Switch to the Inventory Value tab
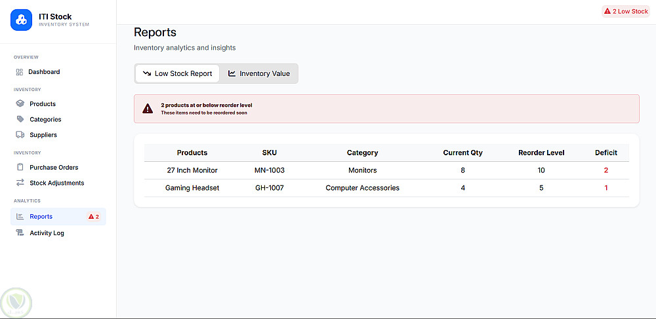656x319 pixels. point(258,73)
